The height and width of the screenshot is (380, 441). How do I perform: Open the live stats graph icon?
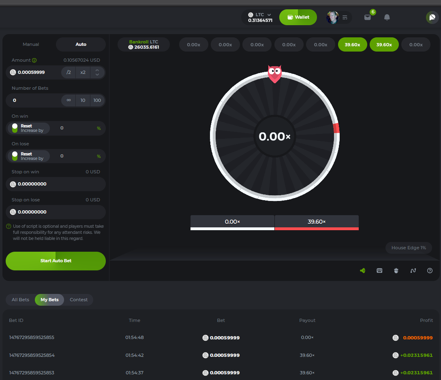[413, 270]
